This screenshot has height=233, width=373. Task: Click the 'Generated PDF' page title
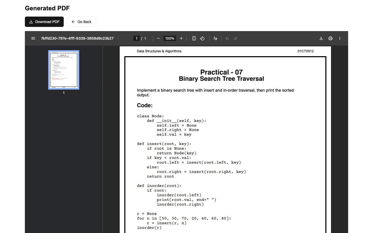pyautogui.click(x=47, y=8)
